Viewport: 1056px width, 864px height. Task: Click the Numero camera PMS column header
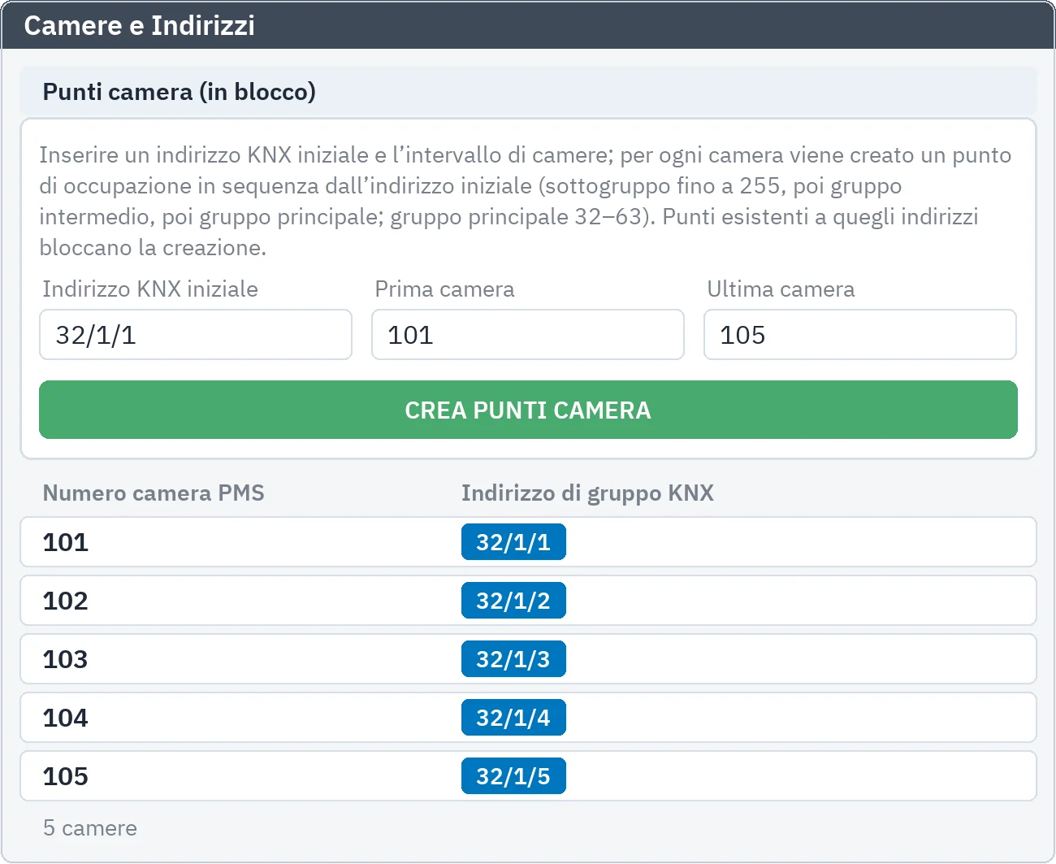click(x=154, y=493)
